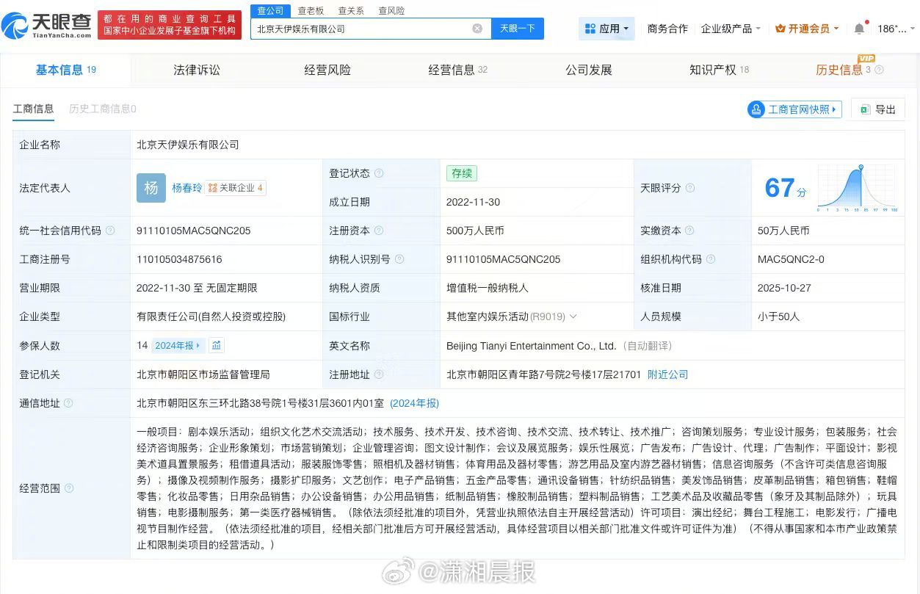Open the 附近公司 link
Viewport: 920px width, 594px height.
[x=668, y=374]
